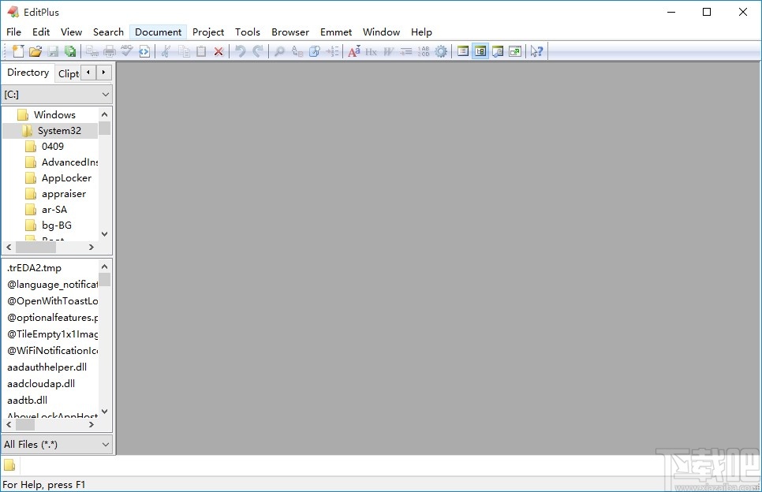The width and height of the screenshot is (762, 492).
Task: Switch to the Directory tab
Action: tap(28, 73)
